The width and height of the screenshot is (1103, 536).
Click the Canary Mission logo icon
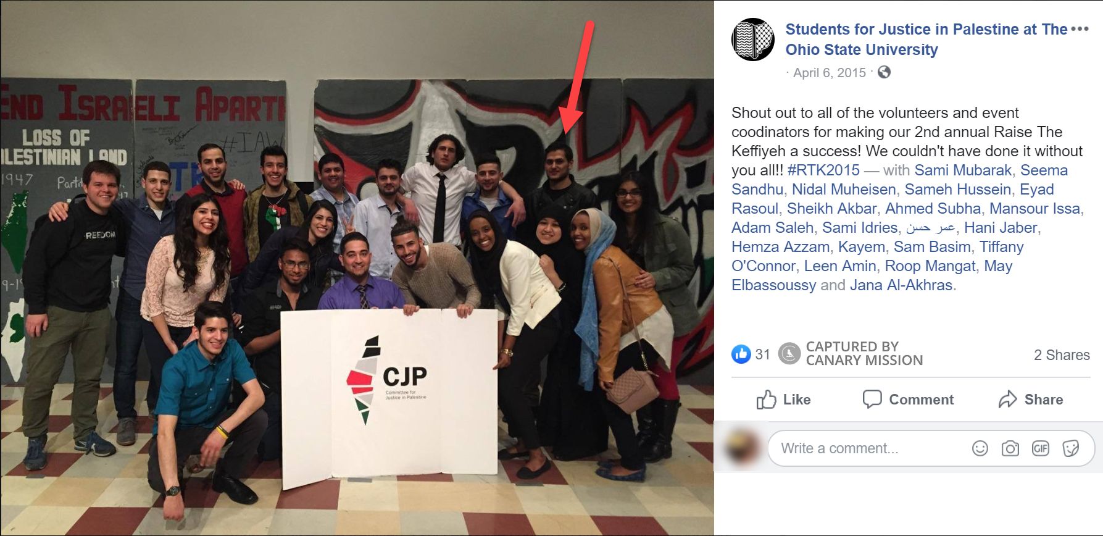click(789, 354)
